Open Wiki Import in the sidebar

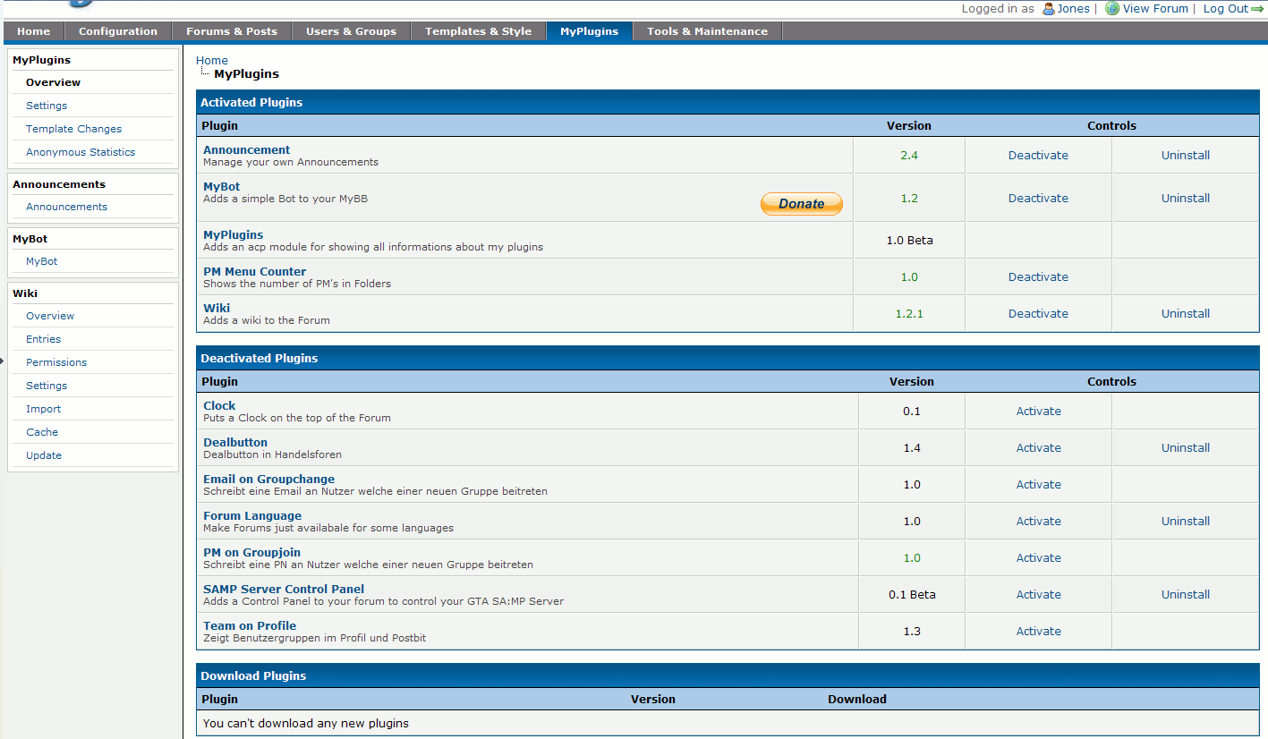click(x=44, y=409)
